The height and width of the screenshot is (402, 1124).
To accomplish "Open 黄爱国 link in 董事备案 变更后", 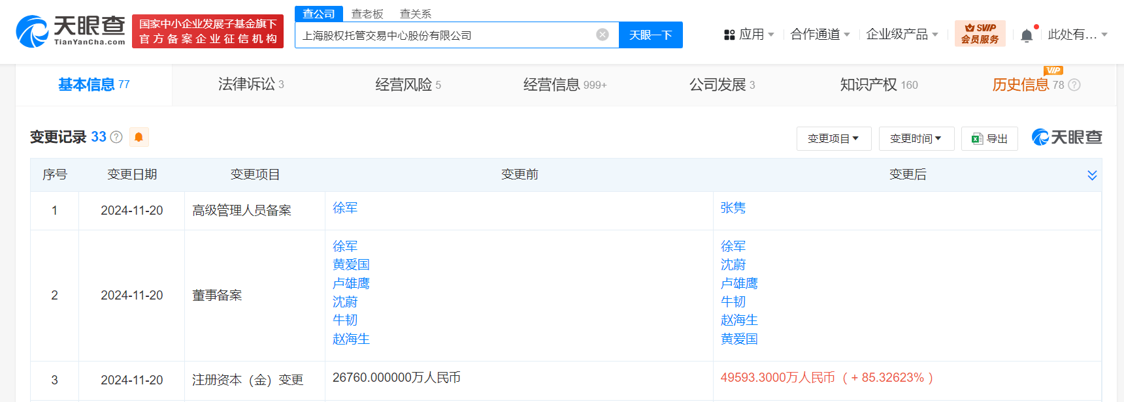I will (x=739, y=339).
